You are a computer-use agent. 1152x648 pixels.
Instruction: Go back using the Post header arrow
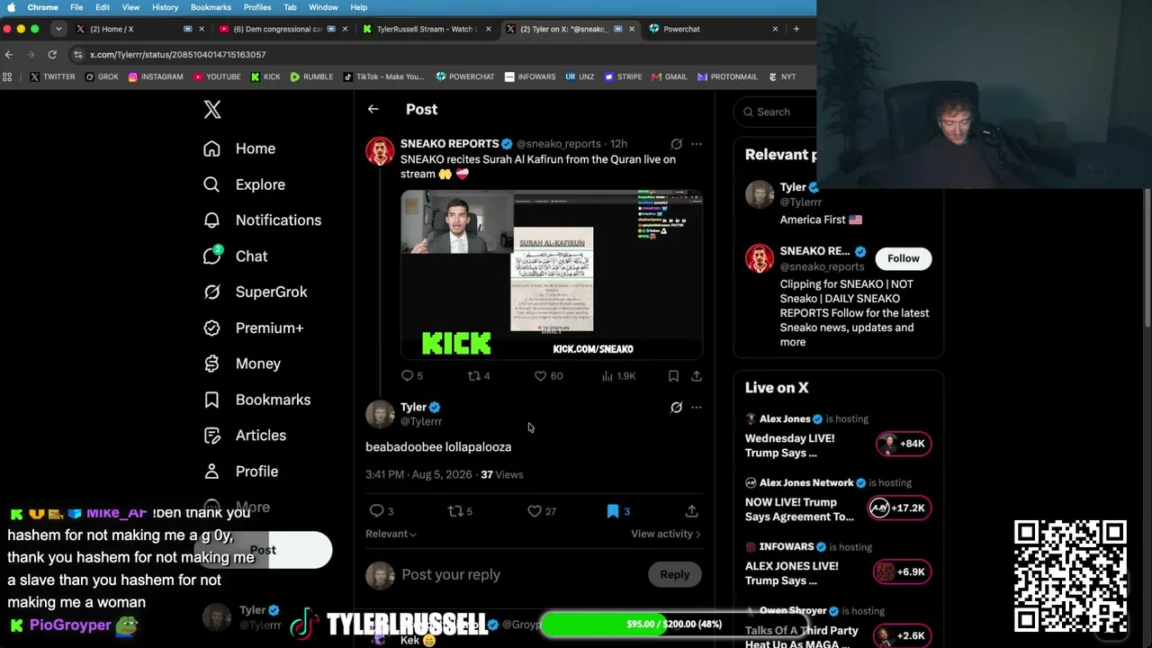coord(373,109)
